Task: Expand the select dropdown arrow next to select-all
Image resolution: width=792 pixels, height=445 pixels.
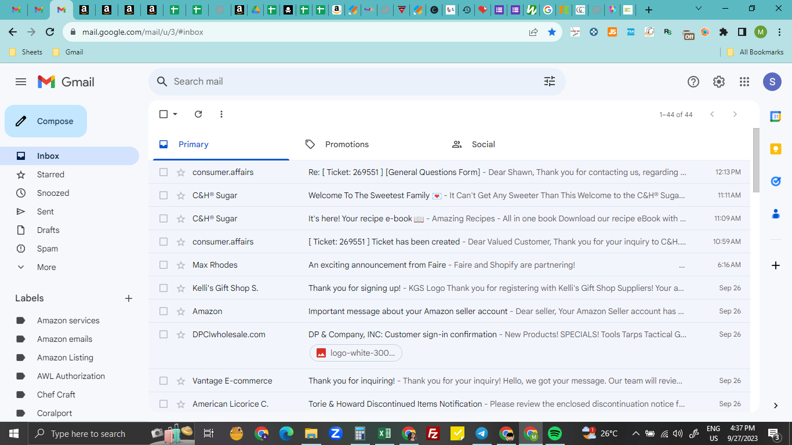Action: (x=175, y=114)
